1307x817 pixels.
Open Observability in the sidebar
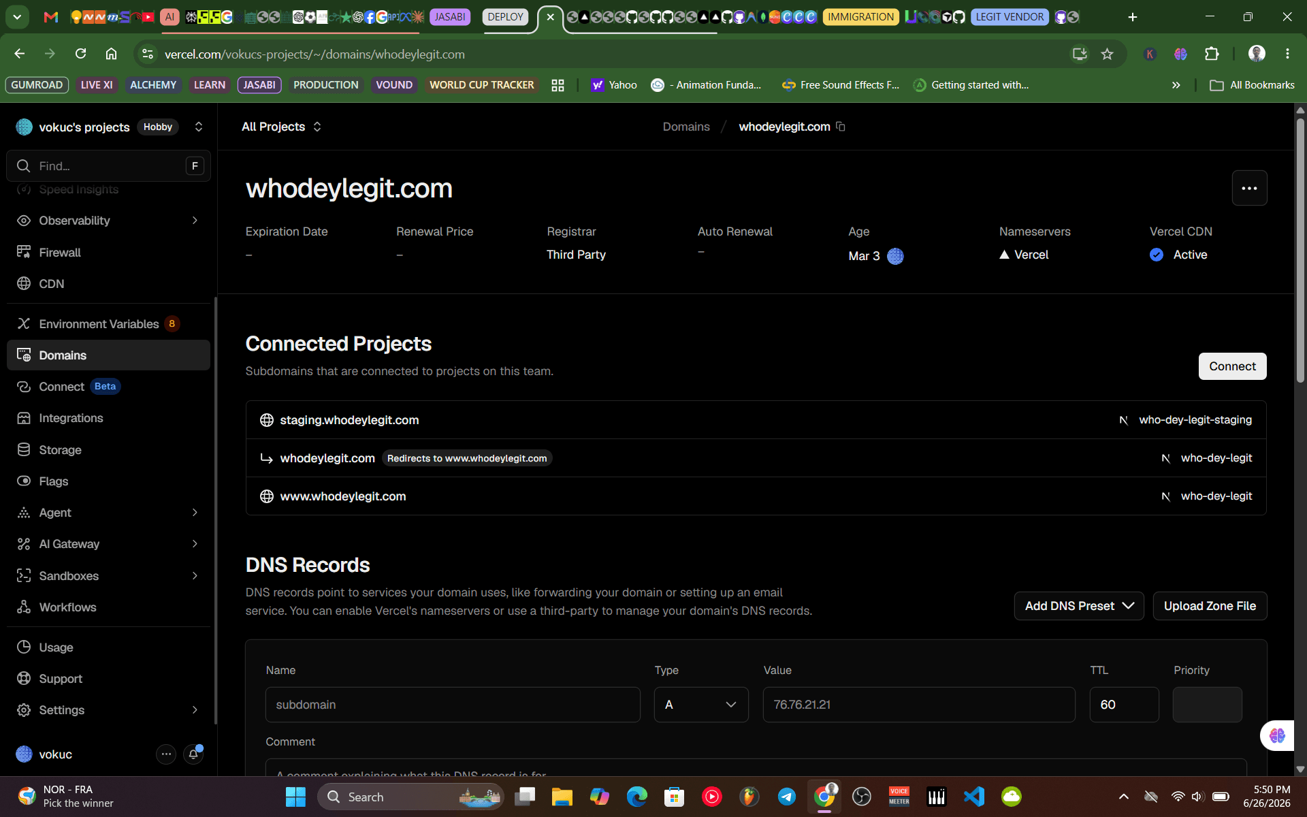coord(109,221)
